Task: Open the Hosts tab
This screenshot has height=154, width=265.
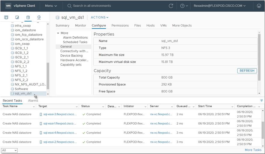Action: (x=150, y=26)
